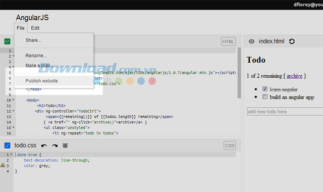Click the CSS language button
This screenshot has height=192, width=323.
[230, 146]
